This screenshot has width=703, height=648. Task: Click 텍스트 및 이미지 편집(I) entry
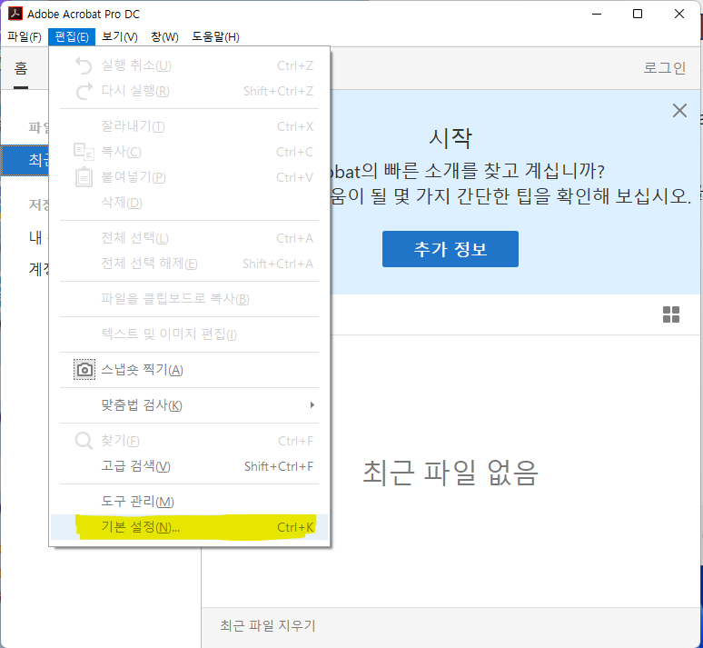click(189, 334)
